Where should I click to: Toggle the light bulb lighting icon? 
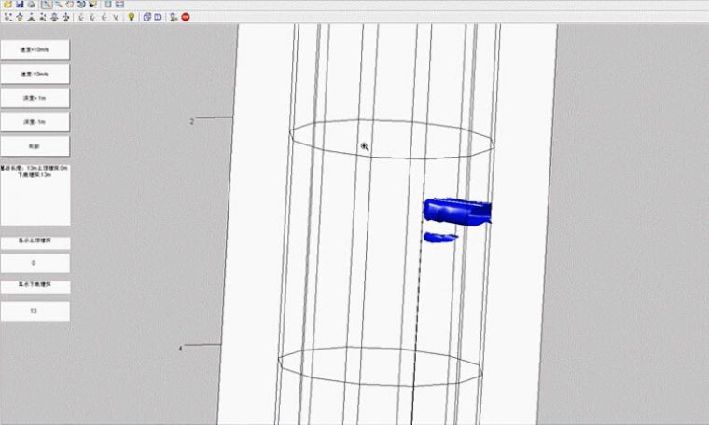tap(132, 17)
